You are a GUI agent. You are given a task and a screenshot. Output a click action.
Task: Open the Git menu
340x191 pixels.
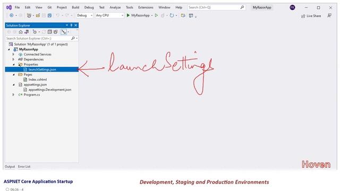click(x=49, y=7)
